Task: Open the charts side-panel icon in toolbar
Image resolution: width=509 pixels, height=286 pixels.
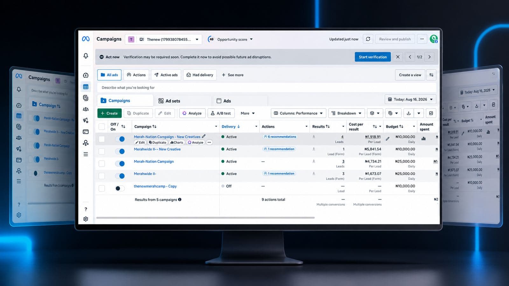Action: point(431,113)
